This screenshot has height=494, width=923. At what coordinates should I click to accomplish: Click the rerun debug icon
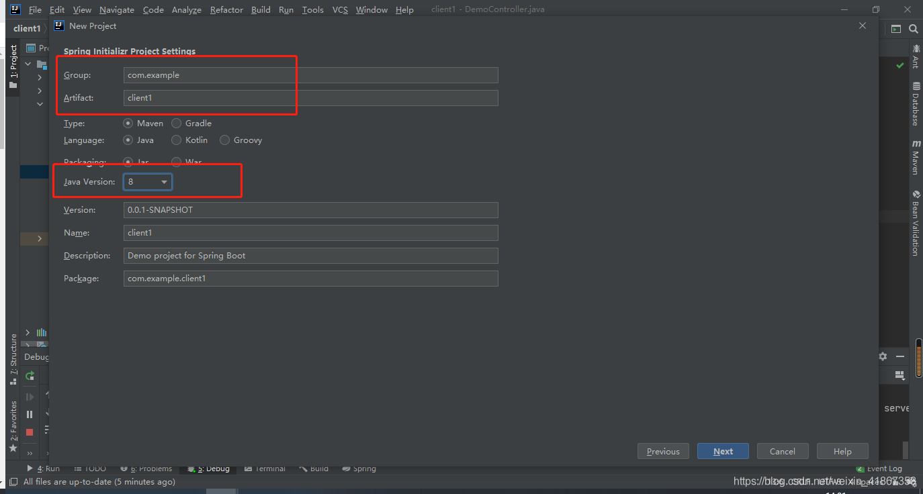coord(30,376)
